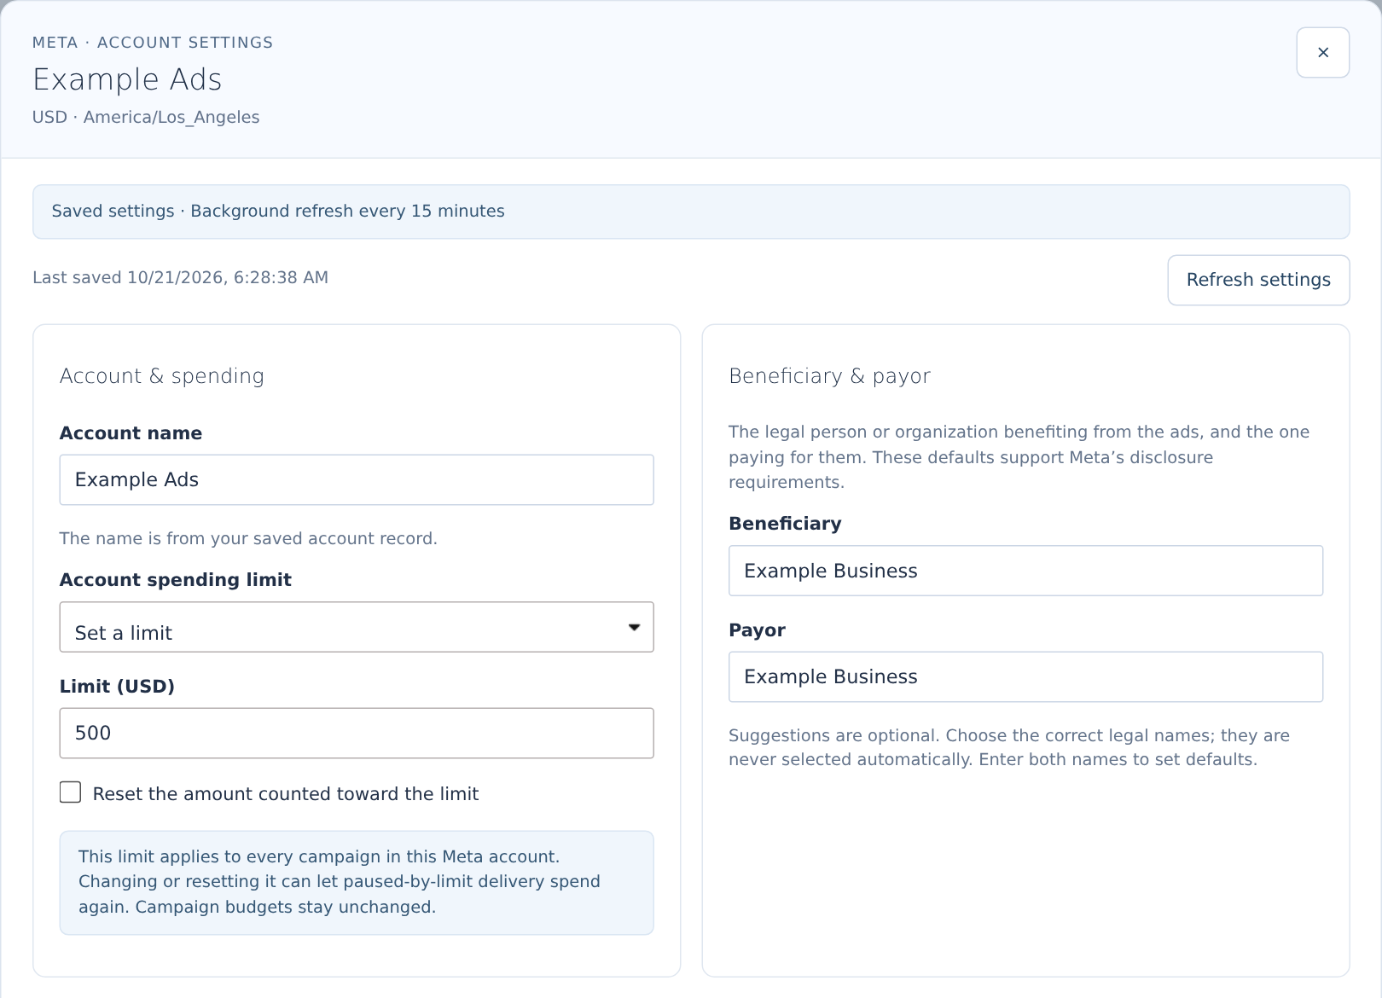This screenshot has height=998, width=1382.
Task: Click the Example Ads dialog title
Action: (127, 79)
